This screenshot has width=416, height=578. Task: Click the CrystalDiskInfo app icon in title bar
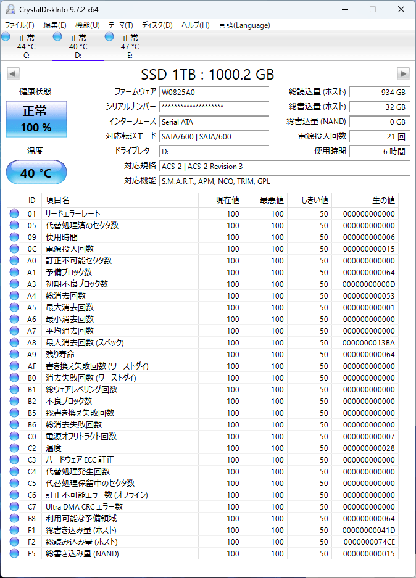coord(10,9)
